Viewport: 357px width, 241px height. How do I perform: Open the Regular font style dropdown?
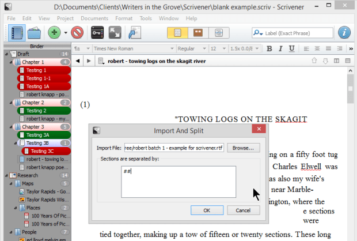192,48
